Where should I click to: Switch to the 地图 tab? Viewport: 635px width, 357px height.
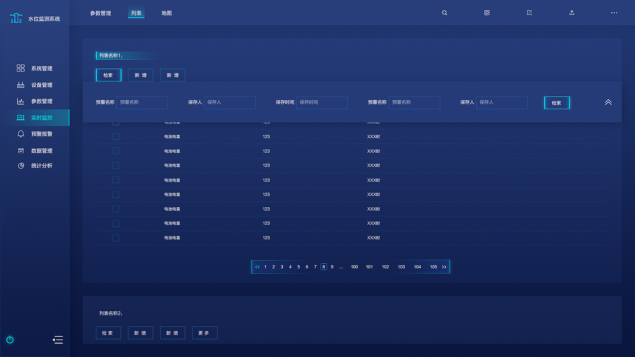(167, 13)
